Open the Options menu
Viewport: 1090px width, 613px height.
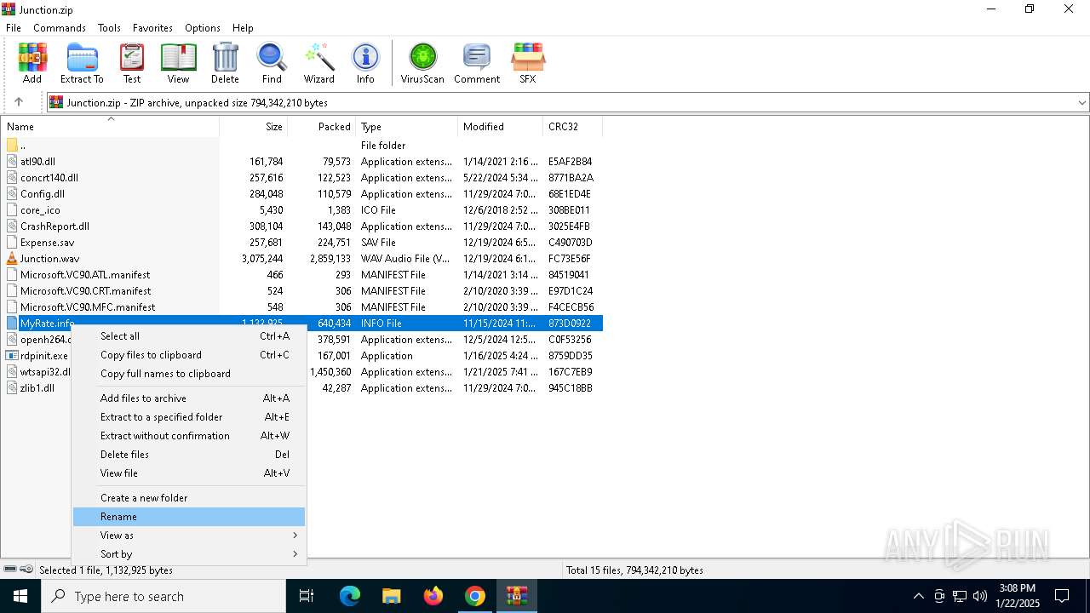point(203,28)
